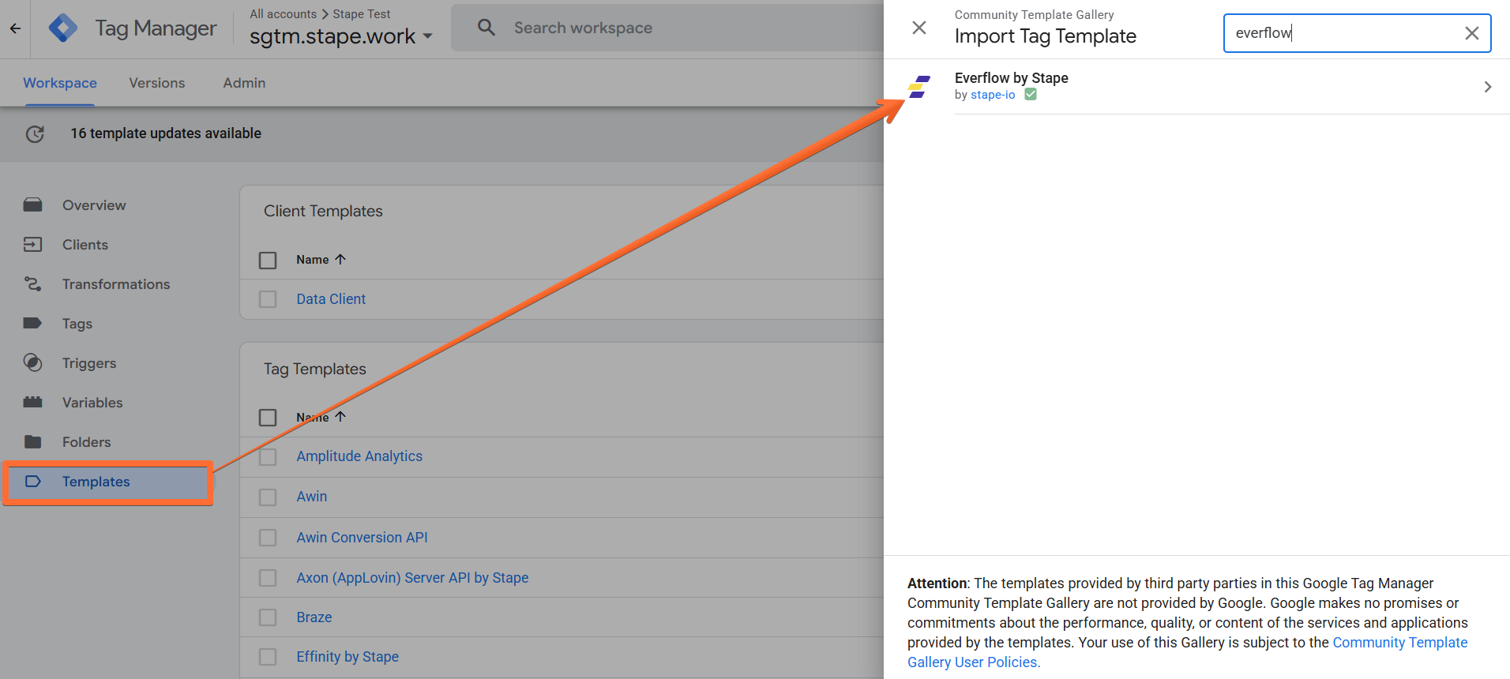
Task: Check the Awin Conversion API checkbox
Action: pos(268,538)
